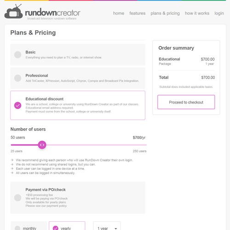Click the yearly billing option box

tap(67, 226)
